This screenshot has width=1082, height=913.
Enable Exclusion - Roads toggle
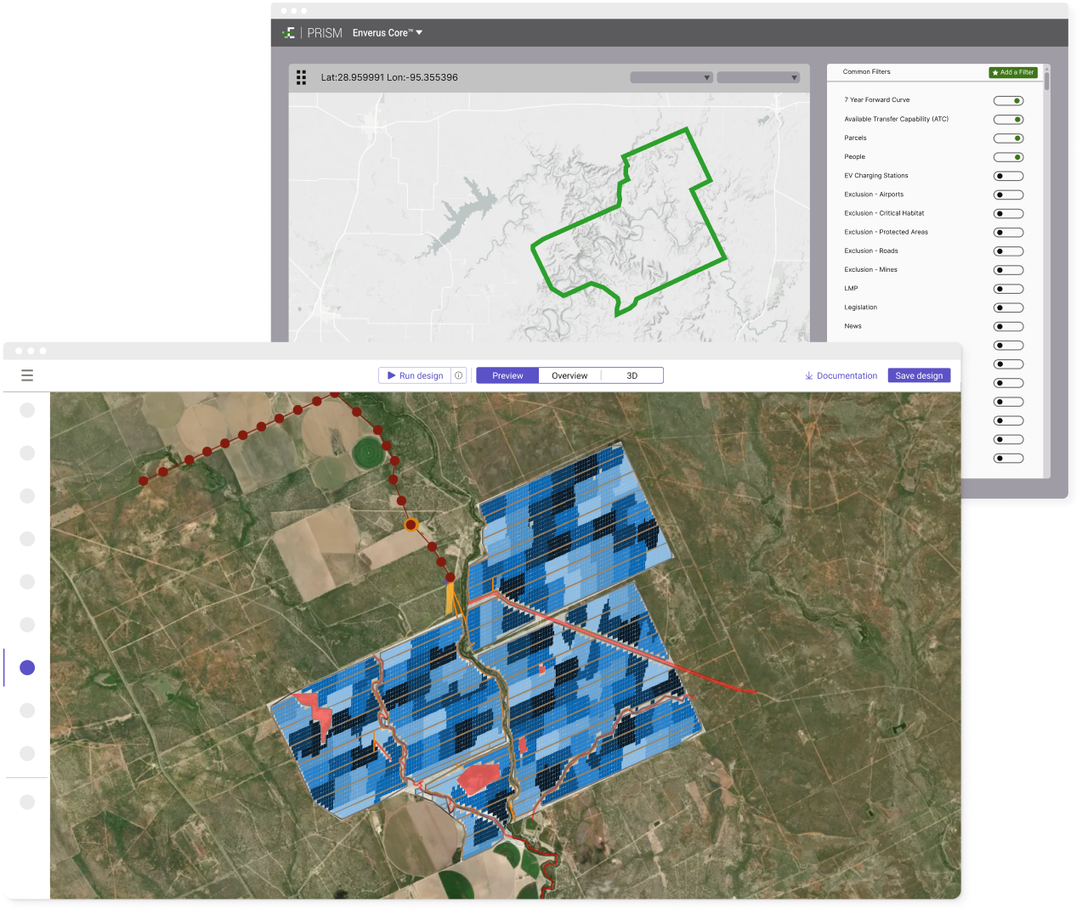click(1008, 251)
